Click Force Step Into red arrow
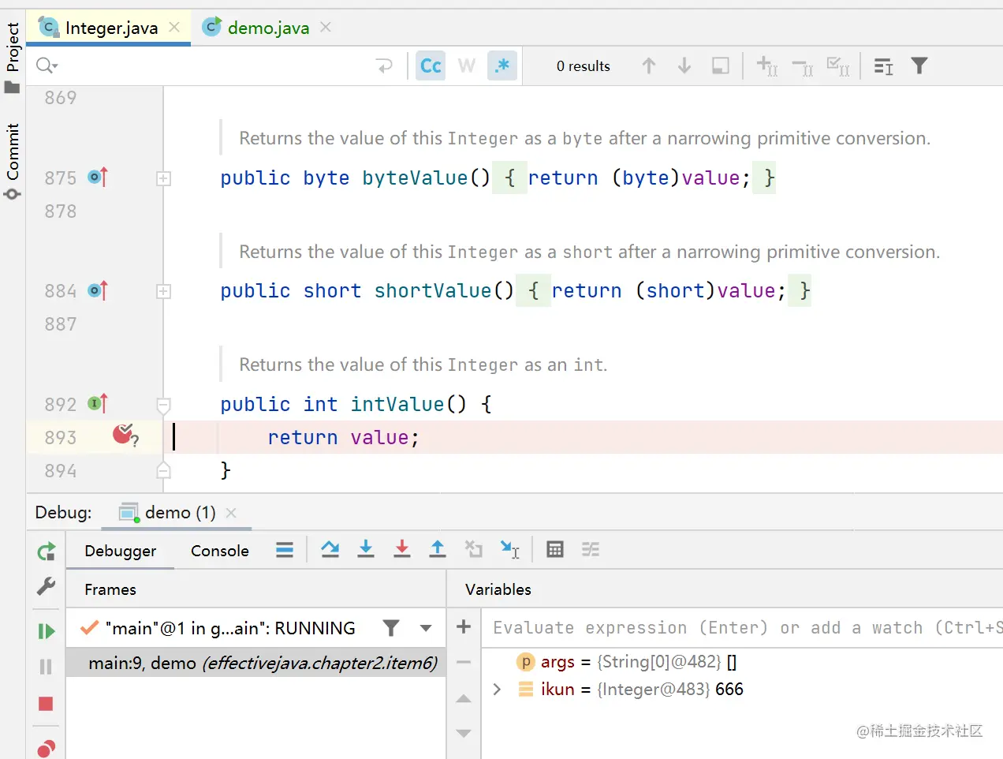The width and height of the screenshot is (1003, 759). [402, 549]
